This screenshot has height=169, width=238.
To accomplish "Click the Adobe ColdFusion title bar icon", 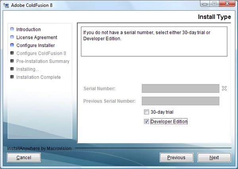I will point(6,5).
